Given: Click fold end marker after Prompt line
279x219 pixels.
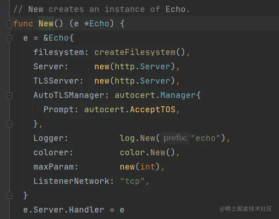Looking at the screenshot, I should point(10,124).
